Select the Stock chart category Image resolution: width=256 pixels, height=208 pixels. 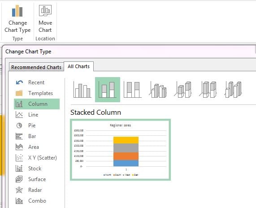[37, 169]
